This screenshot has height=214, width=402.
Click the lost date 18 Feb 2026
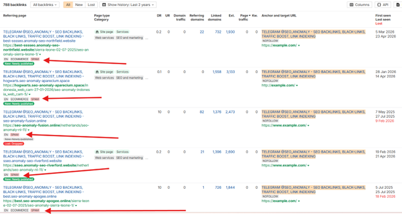tap(385, 196)
